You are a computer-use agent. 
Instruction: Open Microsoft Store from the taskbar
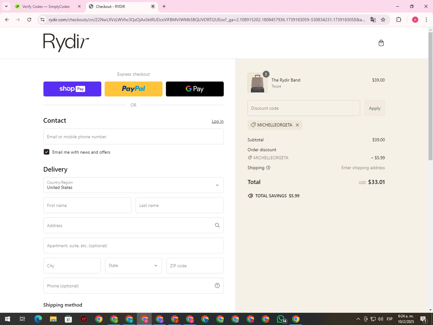click(x=68, y=319)
